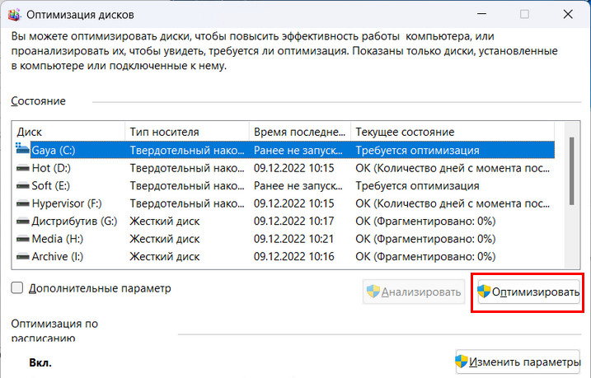Sort by the Тип носителя column header
The width and height of the screenshot is (591, 378).
pyautogui.click(x=187, y=132)
